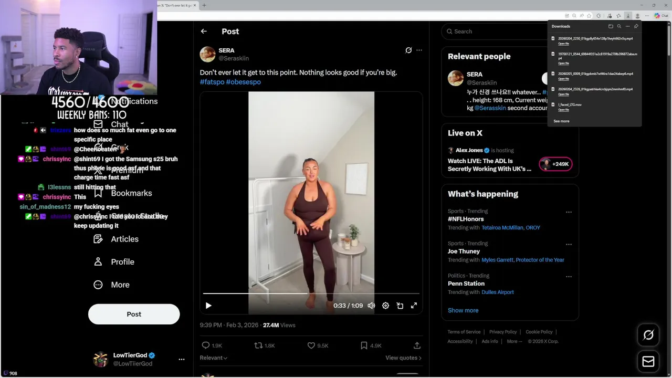Open the LowTierGod account avatar
Viewport: 672px width, 378px height.
[x=100, y=360]
